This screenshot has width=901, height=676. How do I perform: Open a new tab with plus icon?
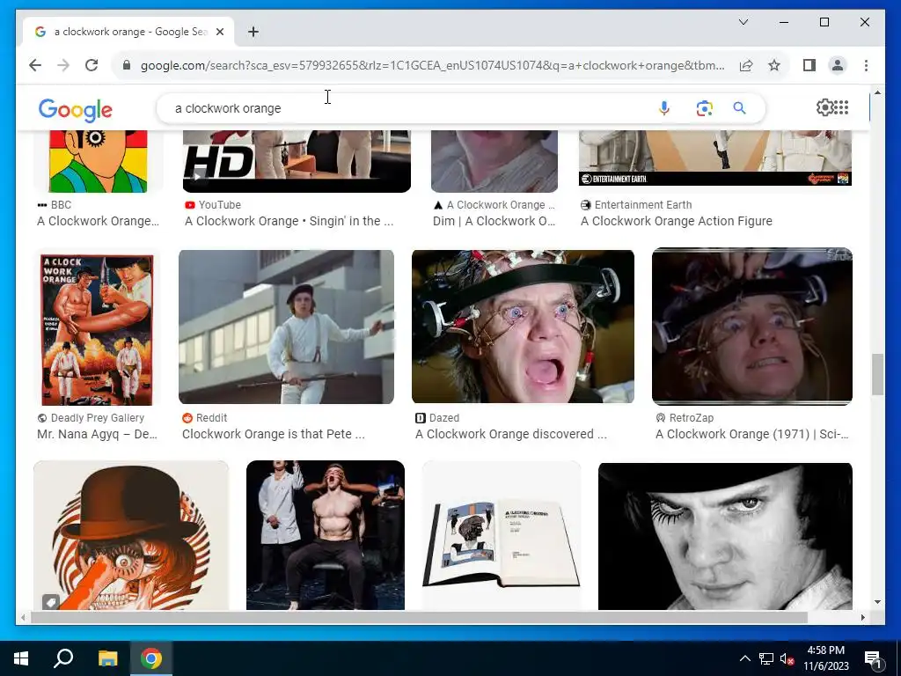pos(253,32)
